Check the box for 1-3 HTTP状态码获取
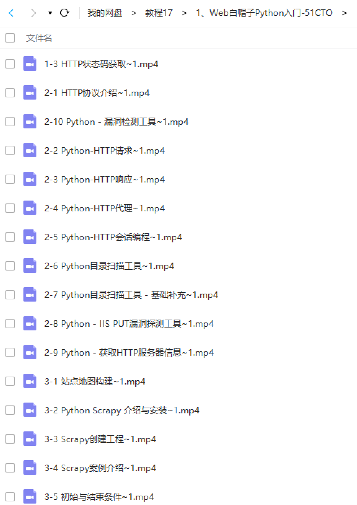The width and height of the screenshot is (357, 505). click(10, 64)
